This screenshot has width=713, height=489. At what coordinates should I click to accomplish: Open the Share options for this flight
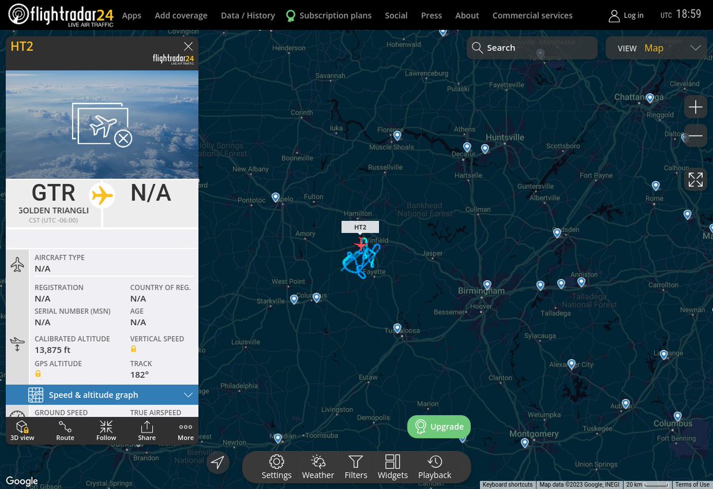146,431
